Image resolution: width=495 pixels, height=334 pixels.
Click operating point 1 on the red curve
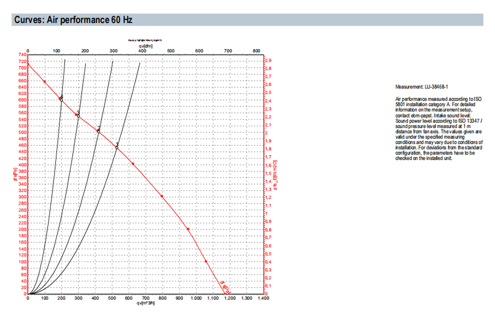pos(117,148)
